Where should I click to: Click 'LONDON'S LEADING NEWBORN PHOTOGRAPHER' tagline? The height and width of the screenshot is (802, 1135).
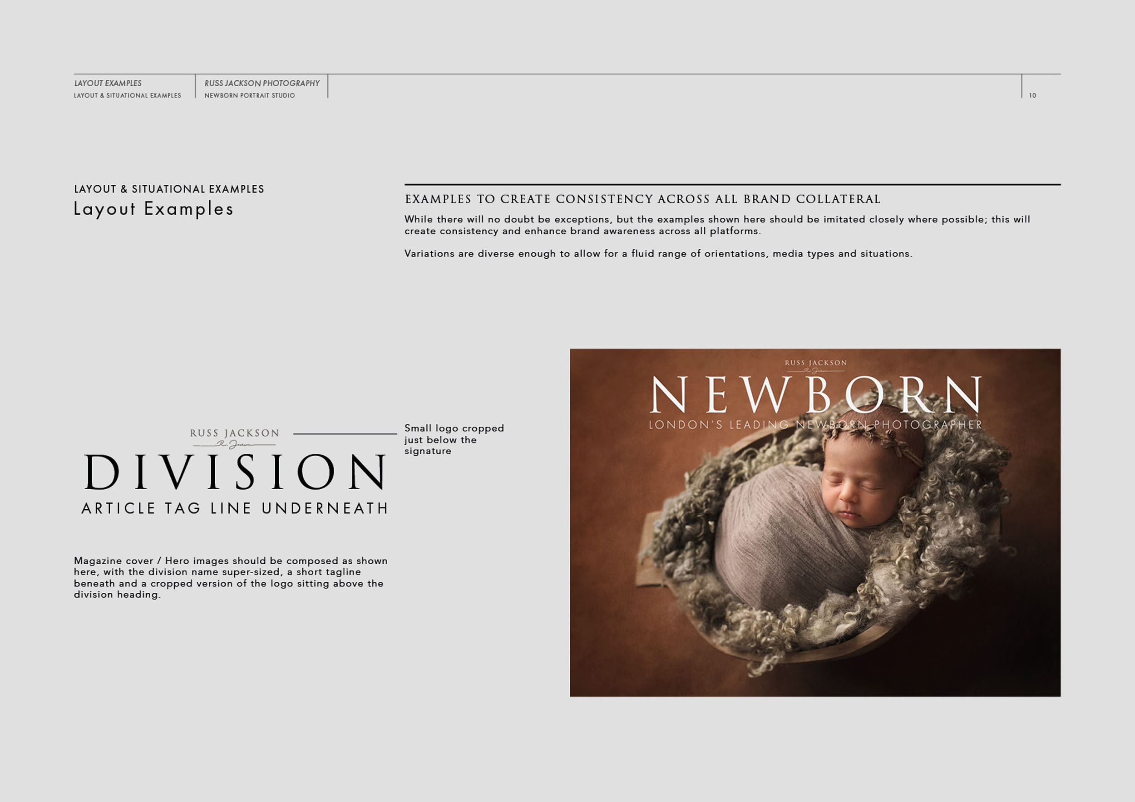(x=815, y=424)
